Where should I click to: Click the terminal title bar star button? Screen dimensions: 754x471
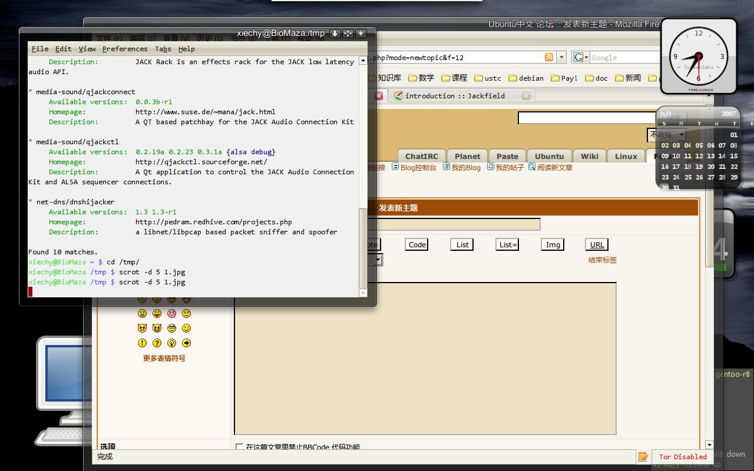[361, 34]
